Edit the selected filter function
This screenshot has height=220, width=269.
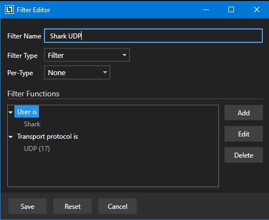point(243,134)
